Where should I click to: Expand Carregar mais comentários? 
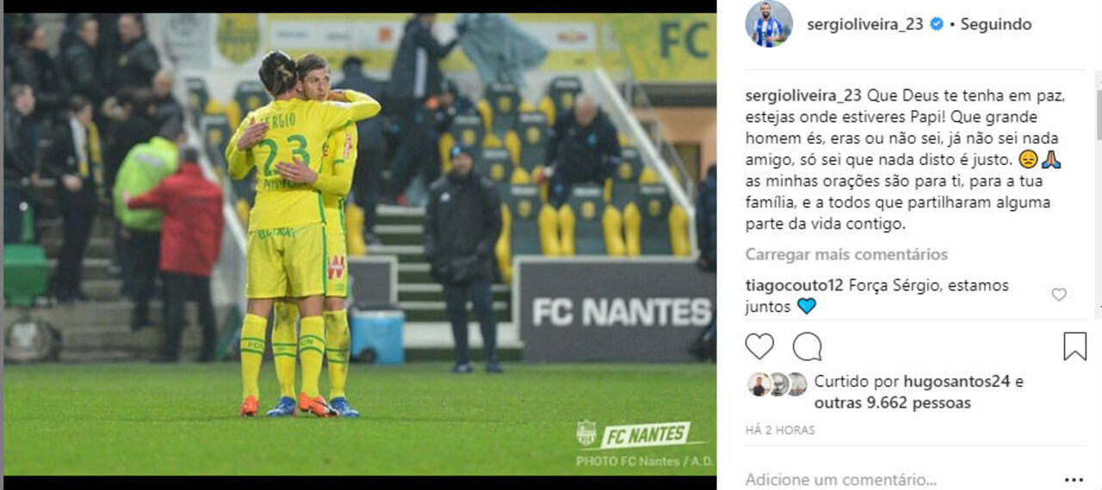(x=846, y=254)
